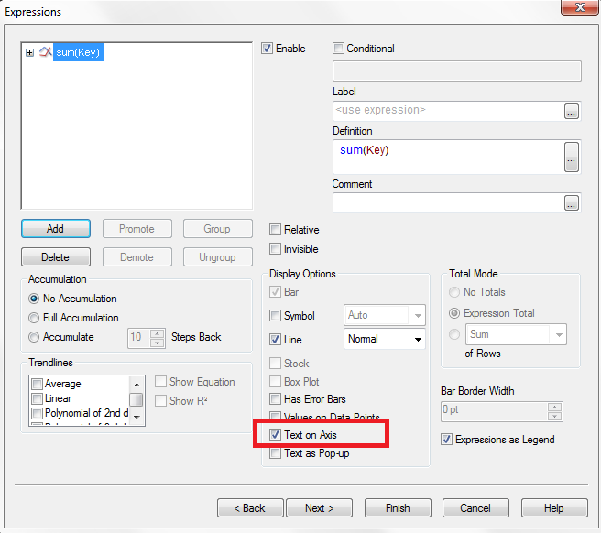Expand the sum(Key) expression tree node

coord(30,52)
